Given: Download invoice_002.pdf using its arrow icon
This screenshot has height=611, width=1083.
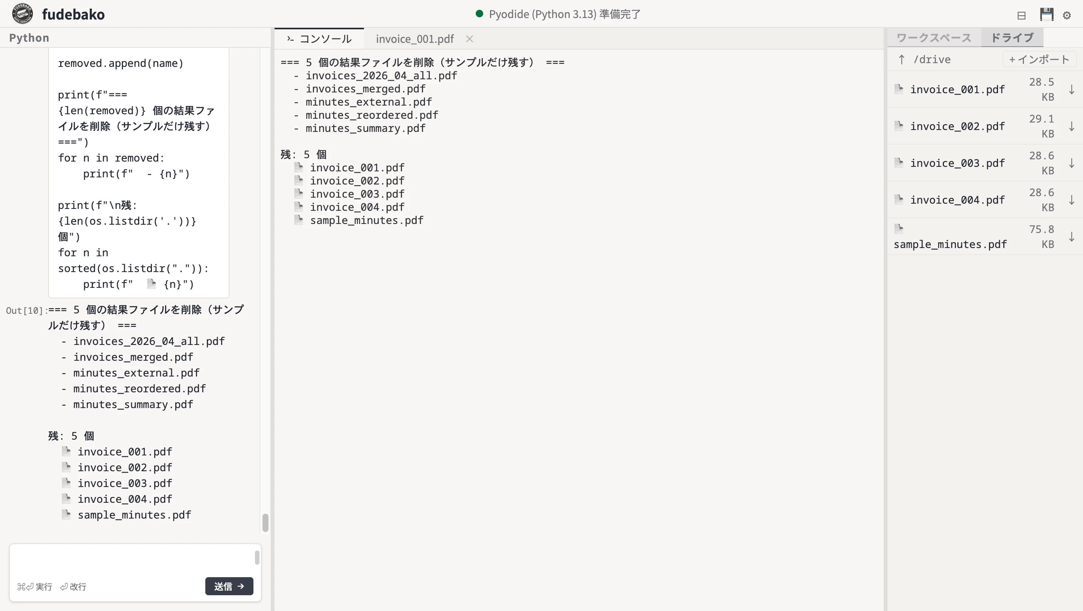Looking at the screenshot, I should coord(1072,126).
